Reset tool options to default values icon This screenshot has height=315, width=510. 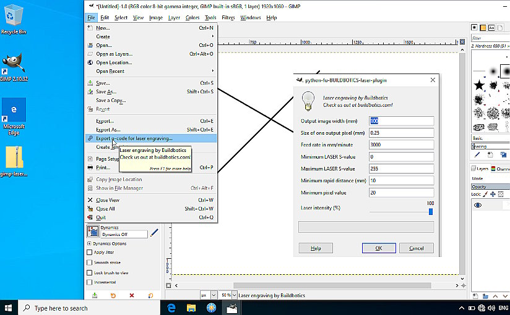click(x=150, y=295)
